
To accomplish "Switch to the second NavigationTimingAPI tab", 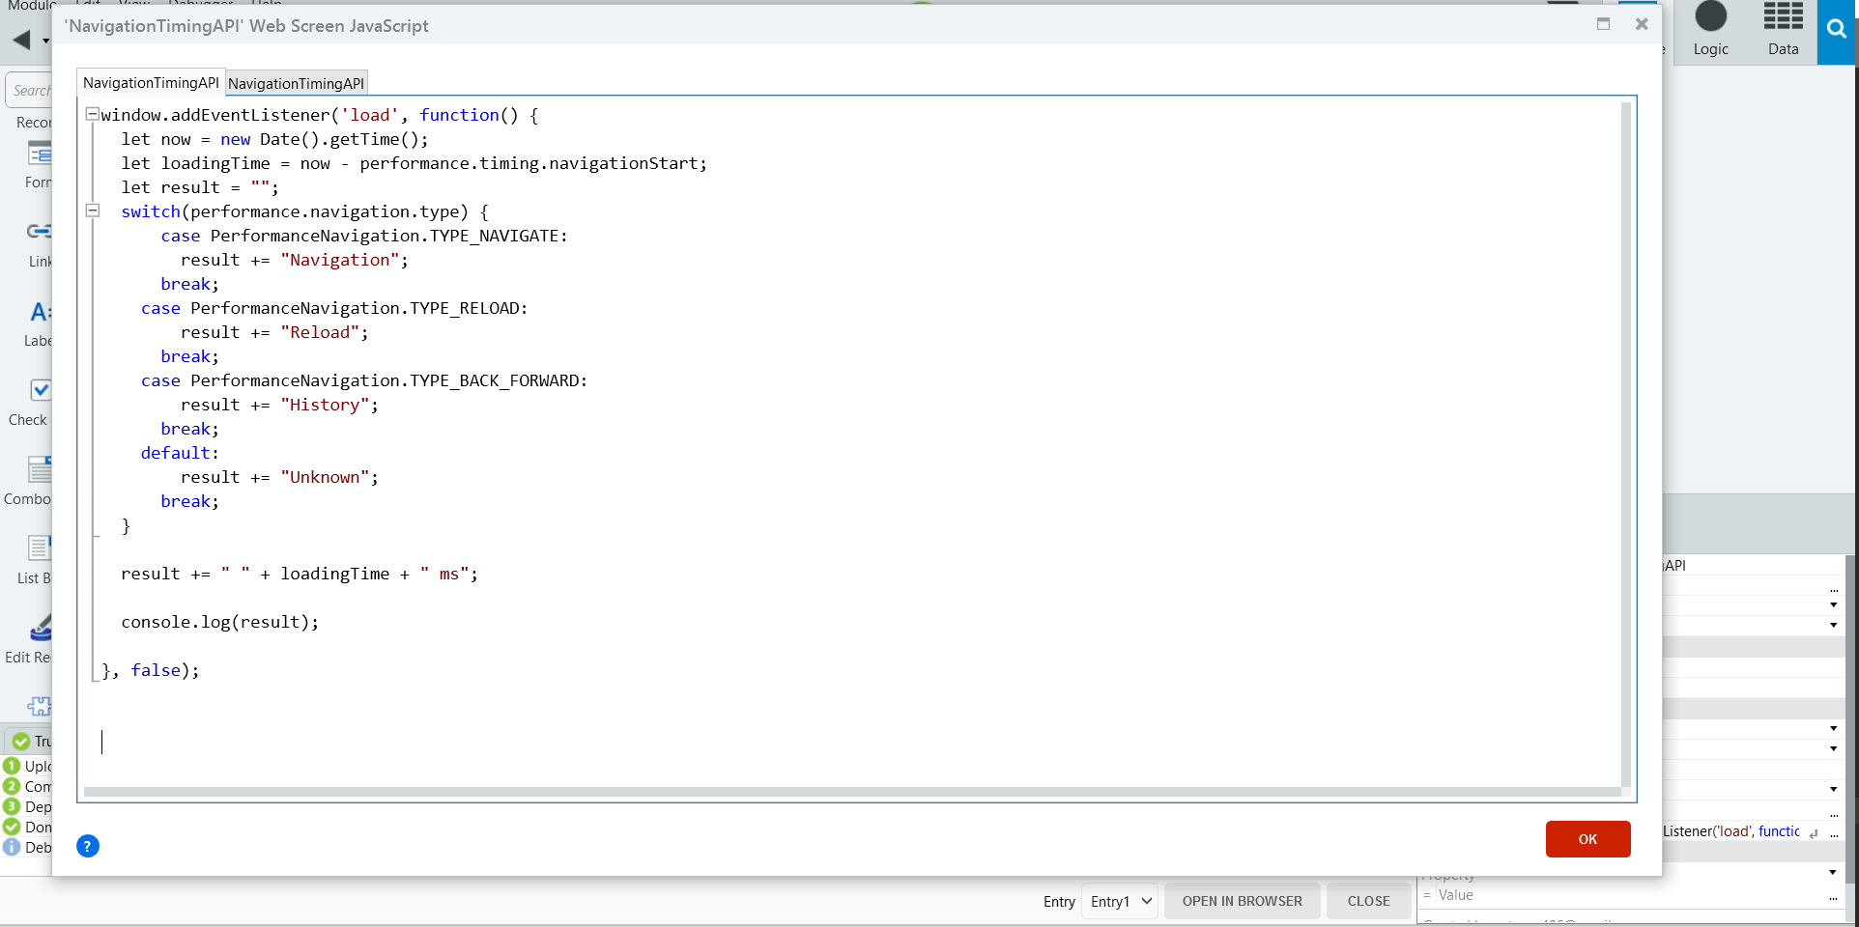I will pos(296,82).
